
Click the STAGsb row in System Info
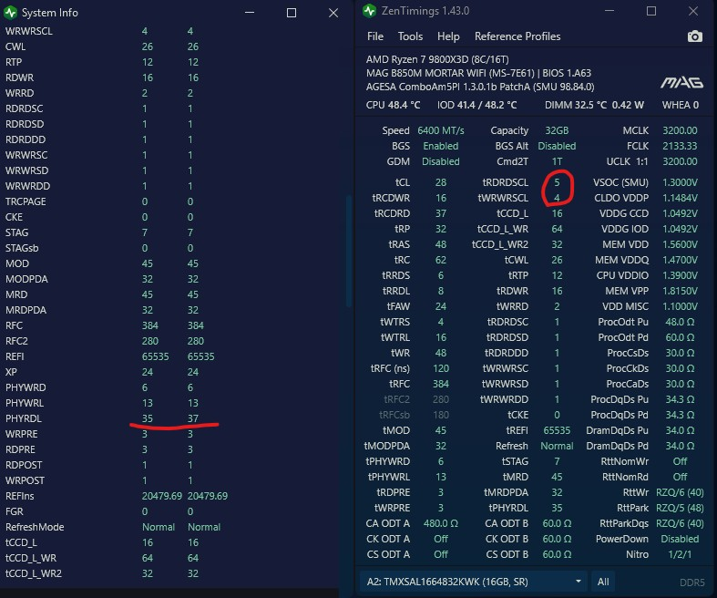(99, 248)
